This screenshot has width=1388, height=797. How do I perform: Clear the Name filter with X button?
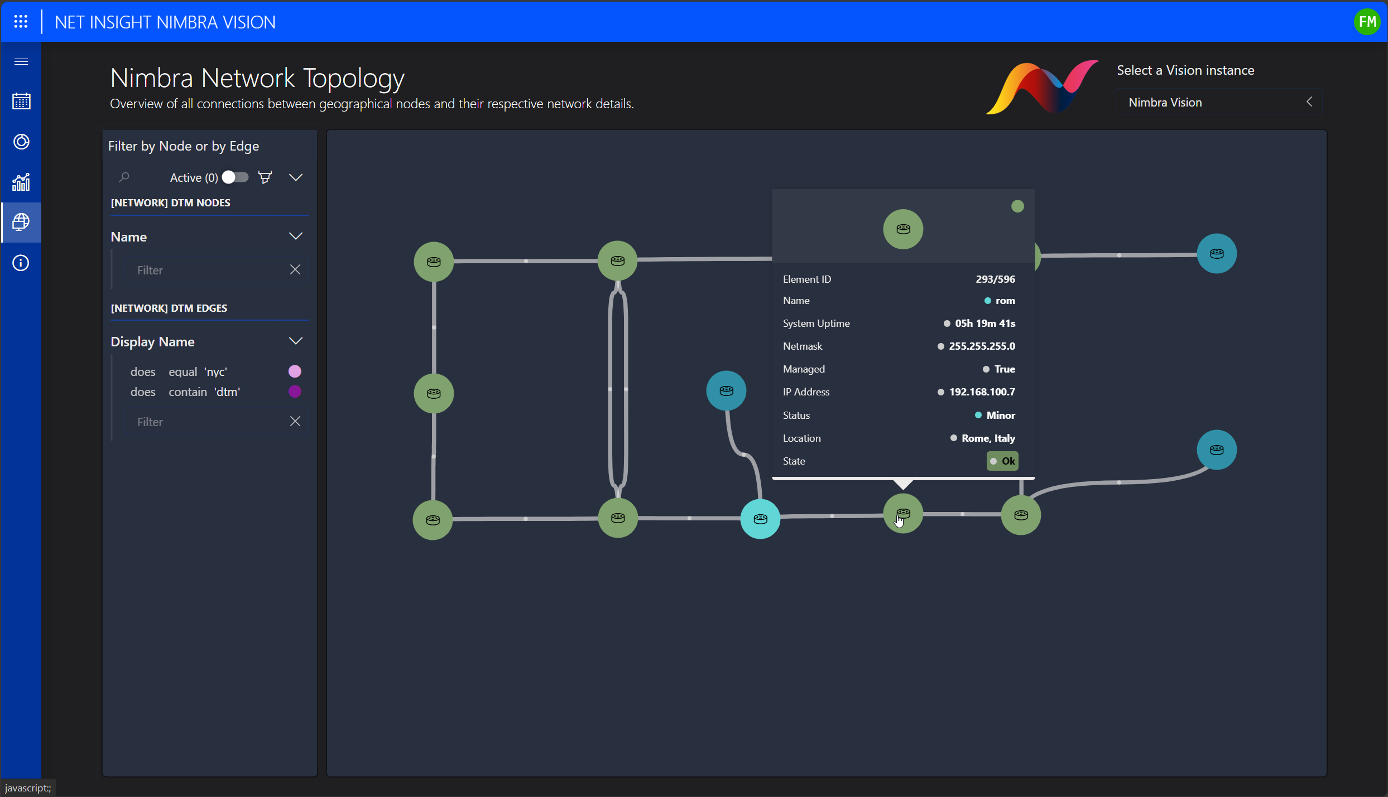click(295, 270)
